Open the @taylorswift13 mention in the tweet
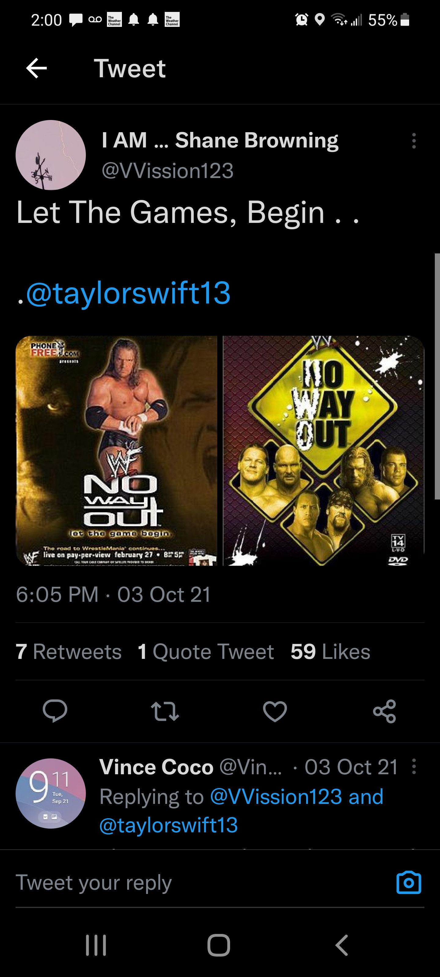The image size is (440, 977). 128,293
